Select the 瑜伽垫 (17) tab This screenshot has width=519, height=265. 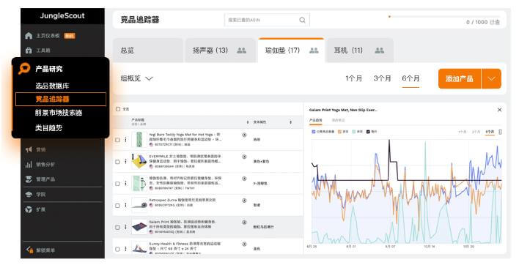click(291, 51)
